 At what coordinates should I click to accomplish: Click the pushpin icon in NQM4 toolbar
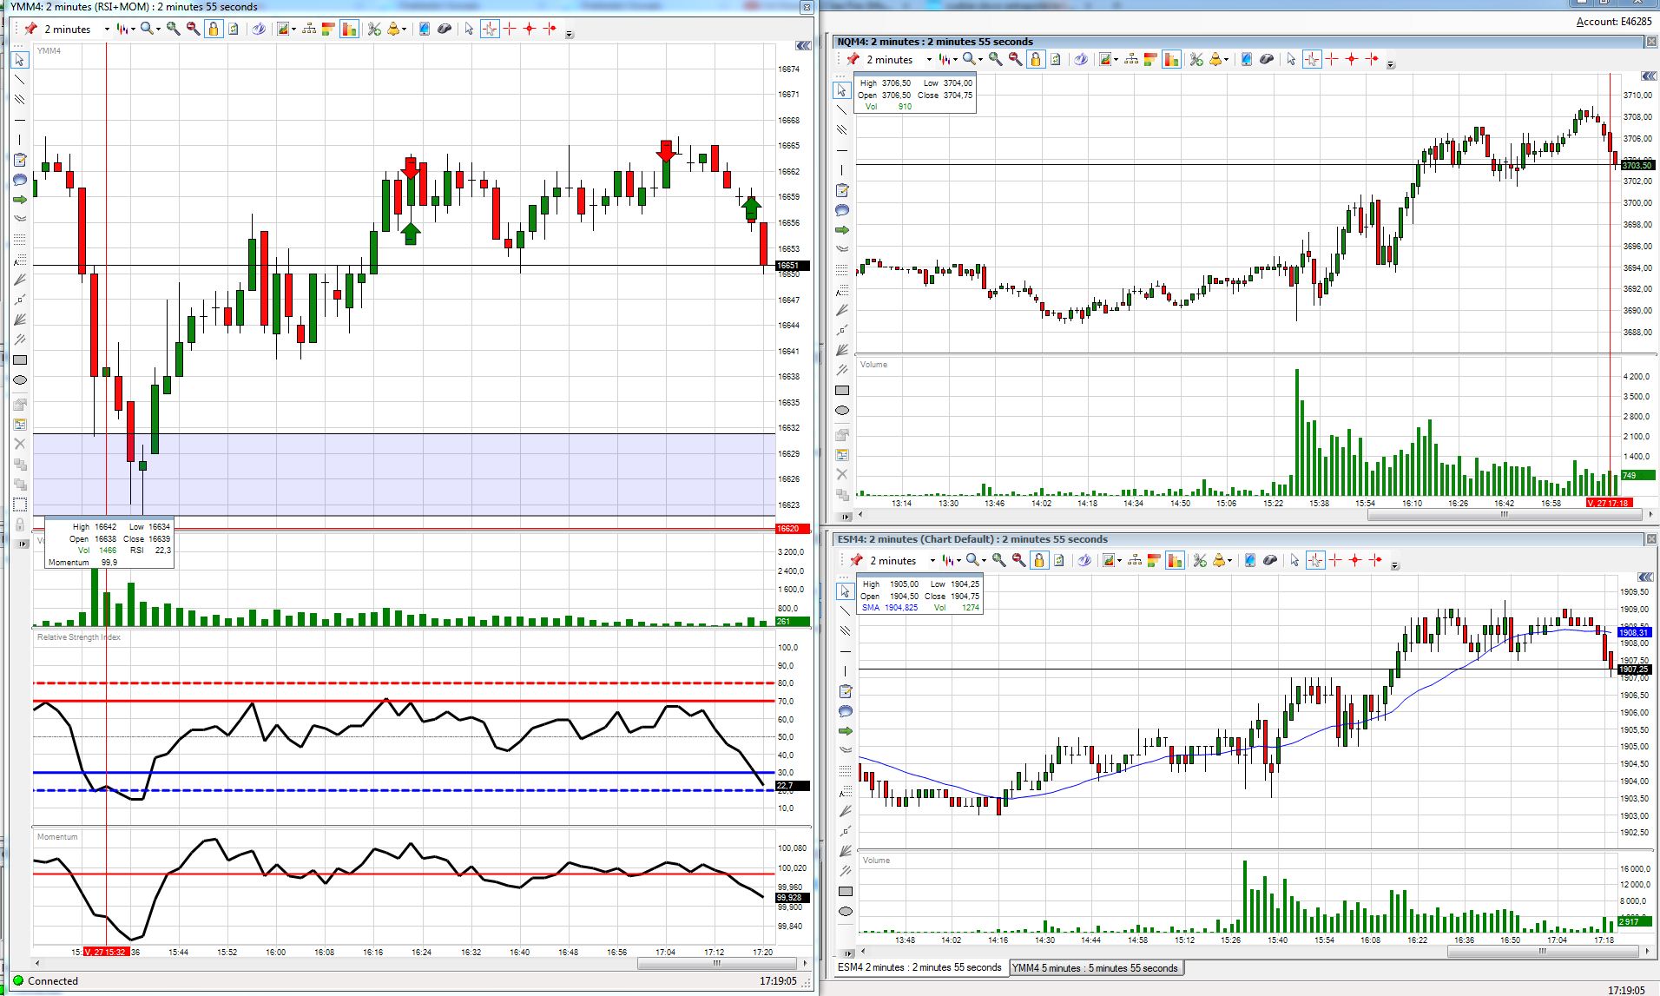pyautogui.click(x=853, y=60)
